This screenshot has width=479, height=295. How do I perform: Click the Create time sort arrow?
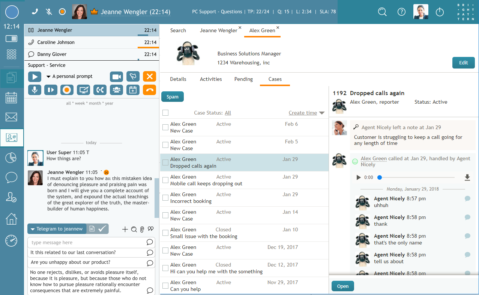(x=321, y=113)
